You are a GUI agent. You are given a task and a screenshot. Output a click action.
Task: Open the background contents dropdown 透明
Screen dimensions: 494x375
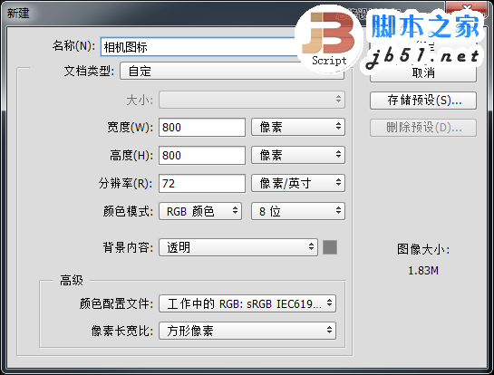[x=238, y=247]
